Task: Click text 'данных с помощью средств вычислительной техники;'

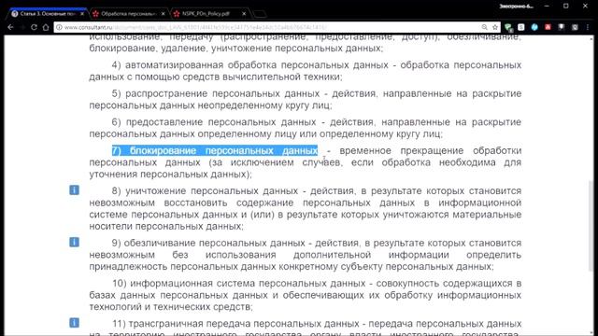Action: pyautogui.click(x=216, y=77)
